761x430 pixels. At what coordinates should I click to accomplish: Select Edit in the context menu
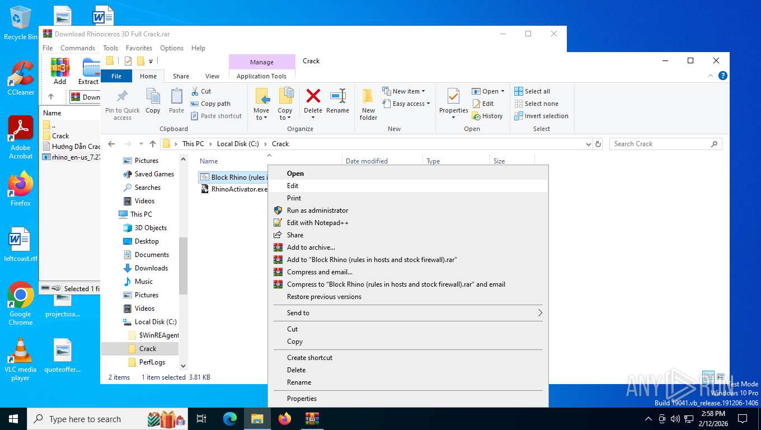[408, 186]
